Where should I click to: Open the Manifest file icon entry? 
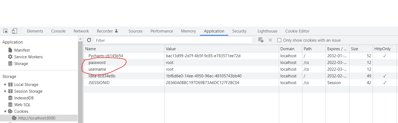10,50
